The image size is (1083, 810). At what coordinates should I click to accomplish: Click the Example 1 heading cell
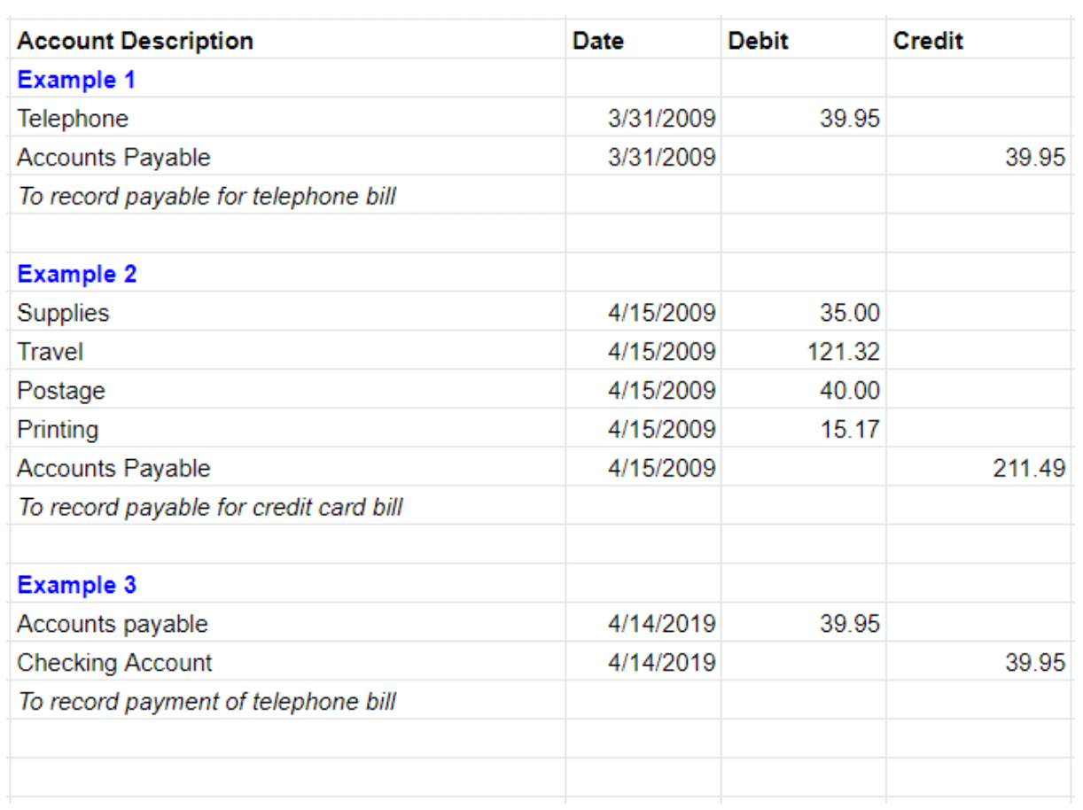pyautogui.click(x=76, y=80)
